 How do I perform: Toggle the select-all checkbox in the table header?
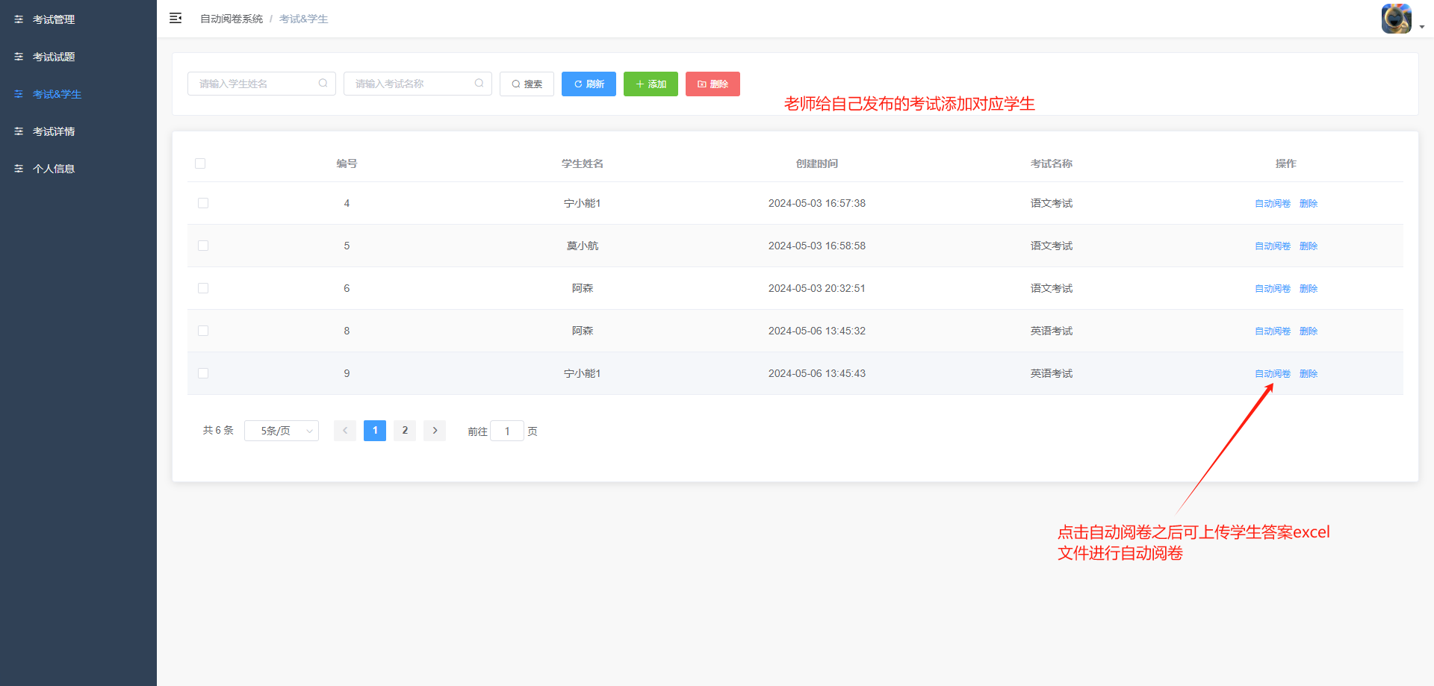tap(200, 163)
